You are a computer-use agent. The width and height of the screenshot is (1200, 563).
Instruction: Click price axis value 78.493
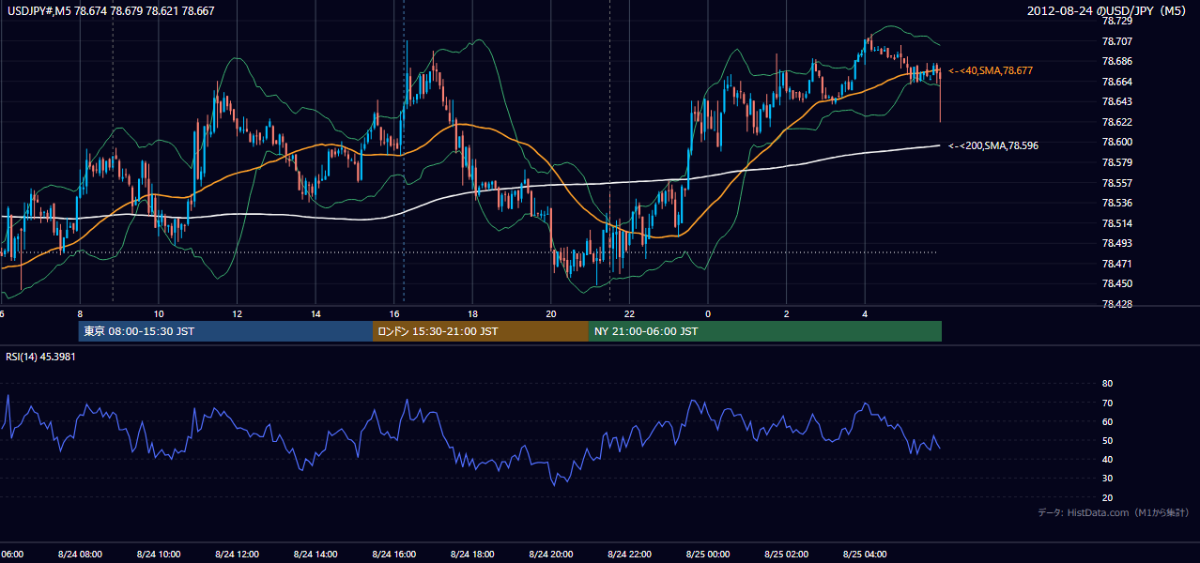click(x=1116, y=243)
